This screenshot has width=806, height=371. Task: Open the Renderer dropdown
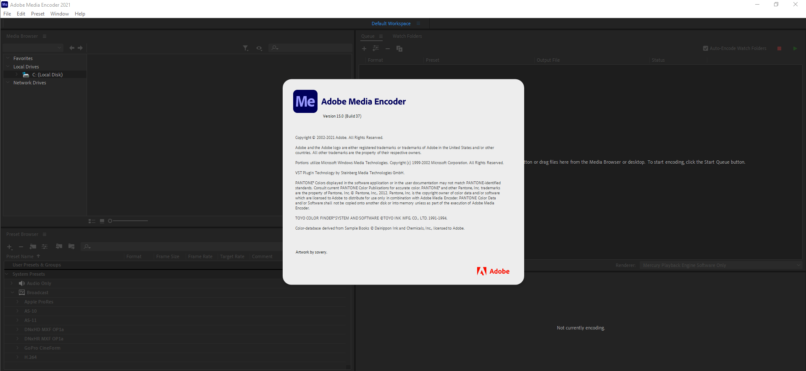tap(720, 265)
